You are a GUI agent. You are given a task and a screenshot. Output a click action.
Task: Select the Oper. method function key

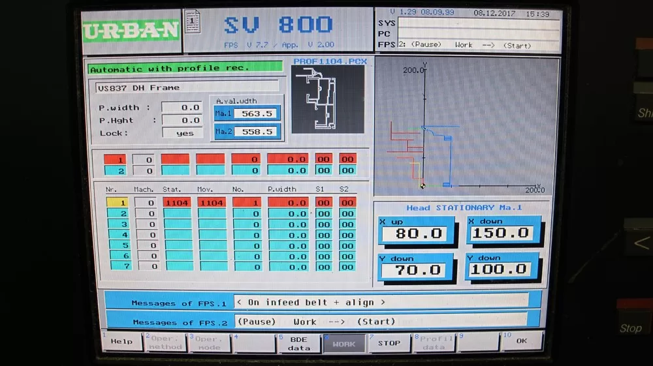[x=165, y=343]
